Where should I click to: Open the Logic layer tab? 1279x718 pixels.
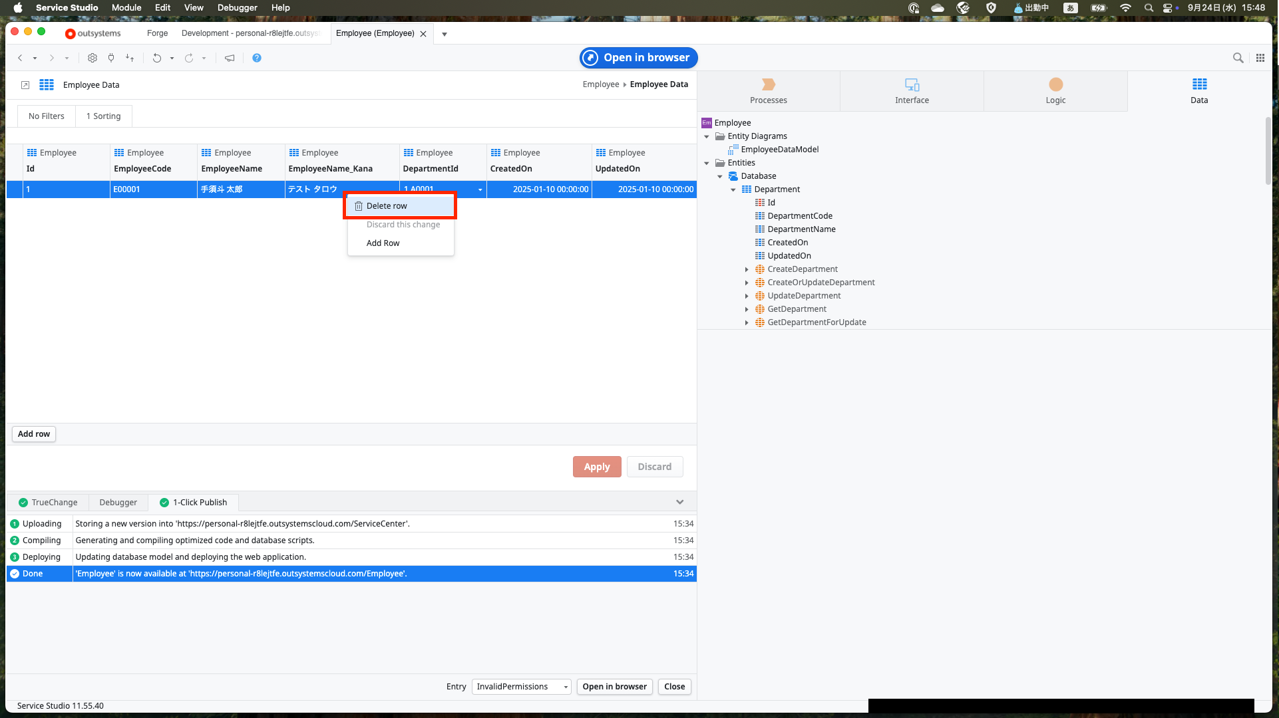pyautogui.click(x=1055, y=91)
